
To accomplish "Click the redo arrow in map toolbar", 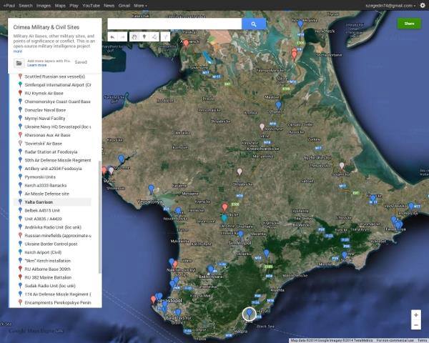I will point(122,36).
